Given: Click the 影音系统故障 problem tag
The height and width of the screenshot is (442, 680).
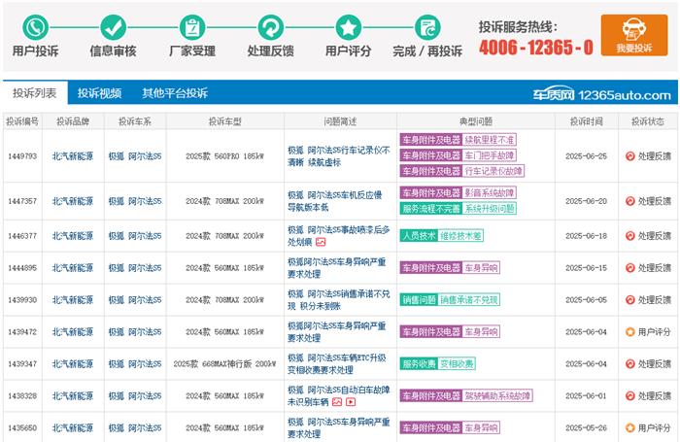Looking at the screenshot, I should (490, 192).
